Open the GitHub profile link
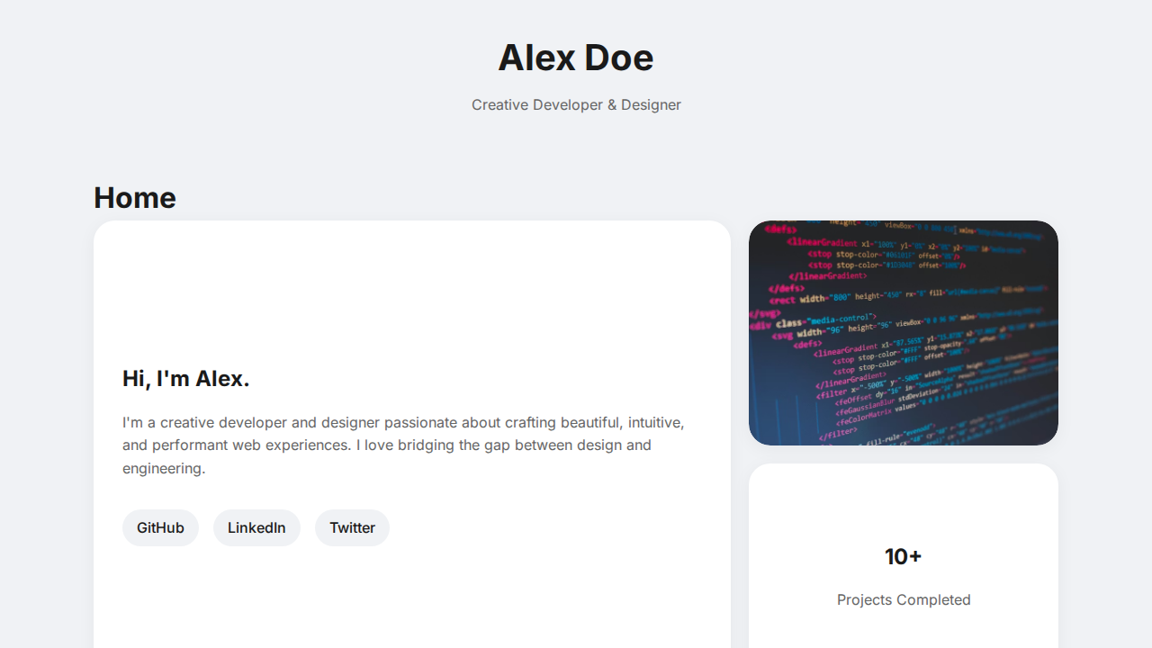The width and height of the screenshot is (1152, 648). point(160,527)
